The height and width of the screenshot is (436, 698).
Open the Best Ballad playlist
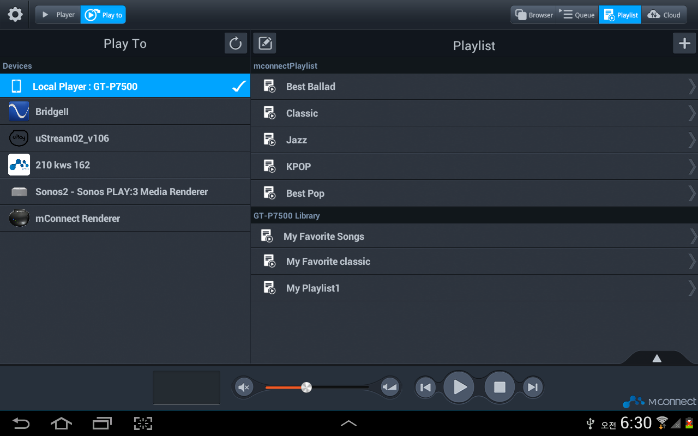474,86
